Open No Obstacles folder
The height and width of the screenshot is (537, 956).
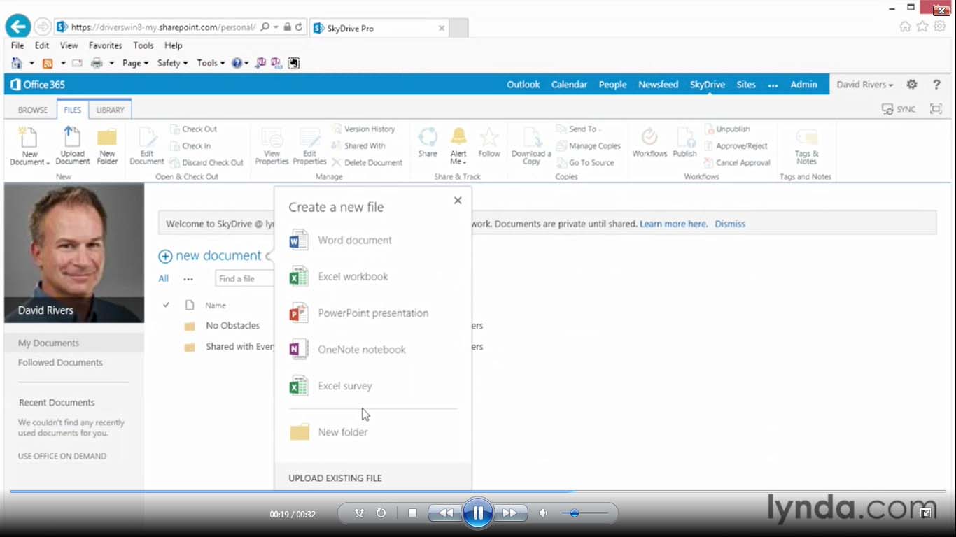click(232, 326)
